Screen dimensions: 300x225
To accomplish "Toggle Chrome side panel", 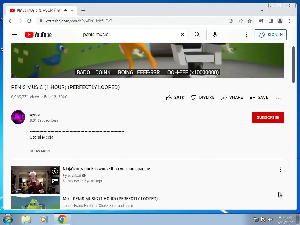I will (270, 21).
